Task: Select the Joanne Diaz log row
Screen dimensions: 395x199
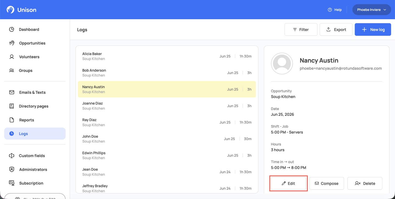Action: (x=167, y=106)
